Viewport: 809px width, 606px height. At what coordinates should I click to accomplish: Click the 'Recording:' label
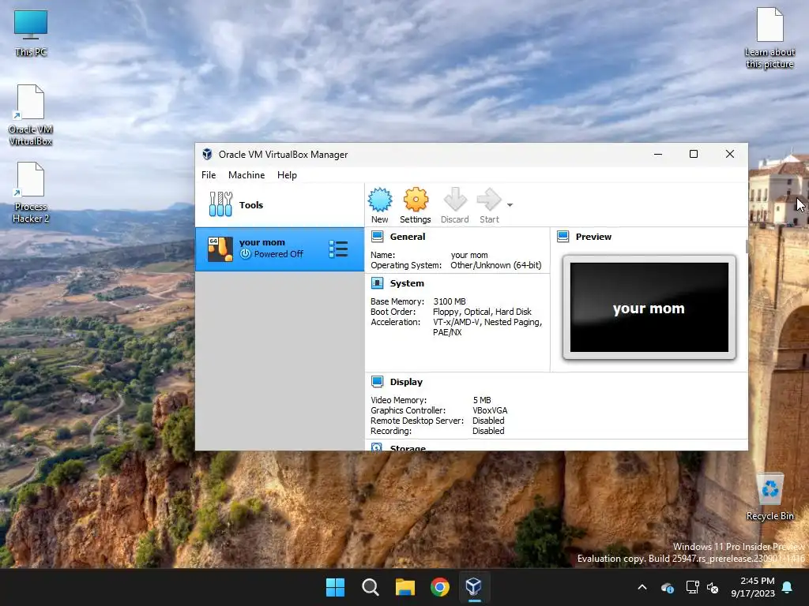pyautogui.click(x=391, y=432)
